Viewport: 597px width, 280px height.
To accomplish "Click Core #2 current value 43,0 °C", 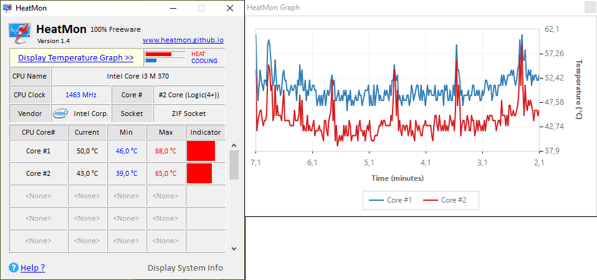I will tap(87, 173).
